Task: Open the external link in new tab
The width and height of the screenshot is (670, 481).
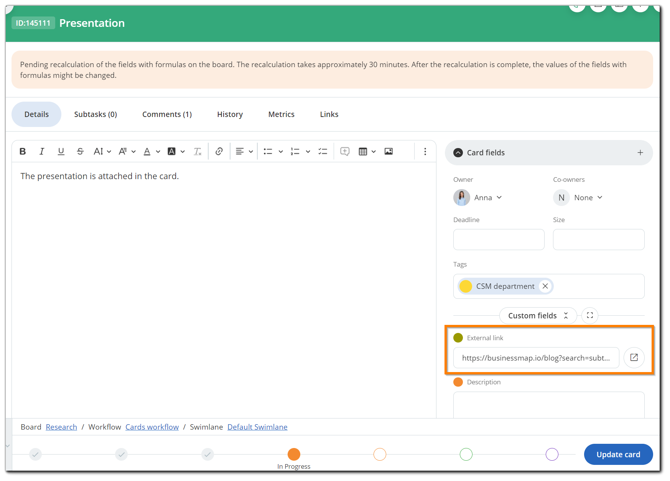Action: [634, 357]
